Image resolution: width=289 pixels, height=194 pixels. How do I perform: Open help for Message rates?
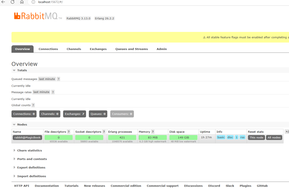pos(53,92)
